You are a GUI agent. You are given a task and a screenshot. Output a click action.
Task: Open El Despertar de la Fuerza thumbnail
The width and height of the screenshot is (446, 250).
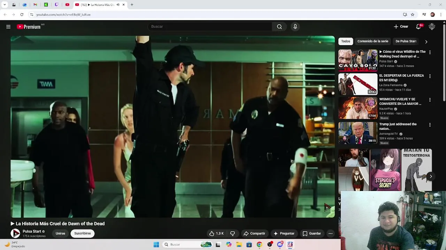pyautogui.click(x=358, y=84)
